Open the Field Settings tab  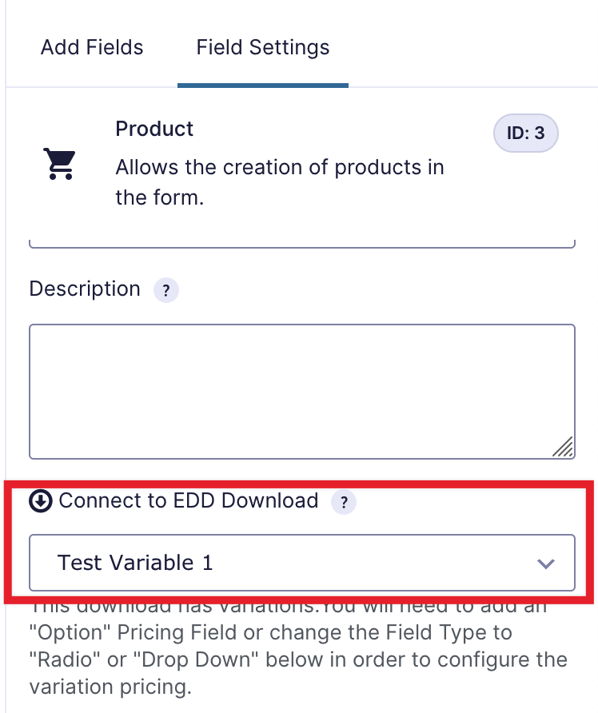263,47
